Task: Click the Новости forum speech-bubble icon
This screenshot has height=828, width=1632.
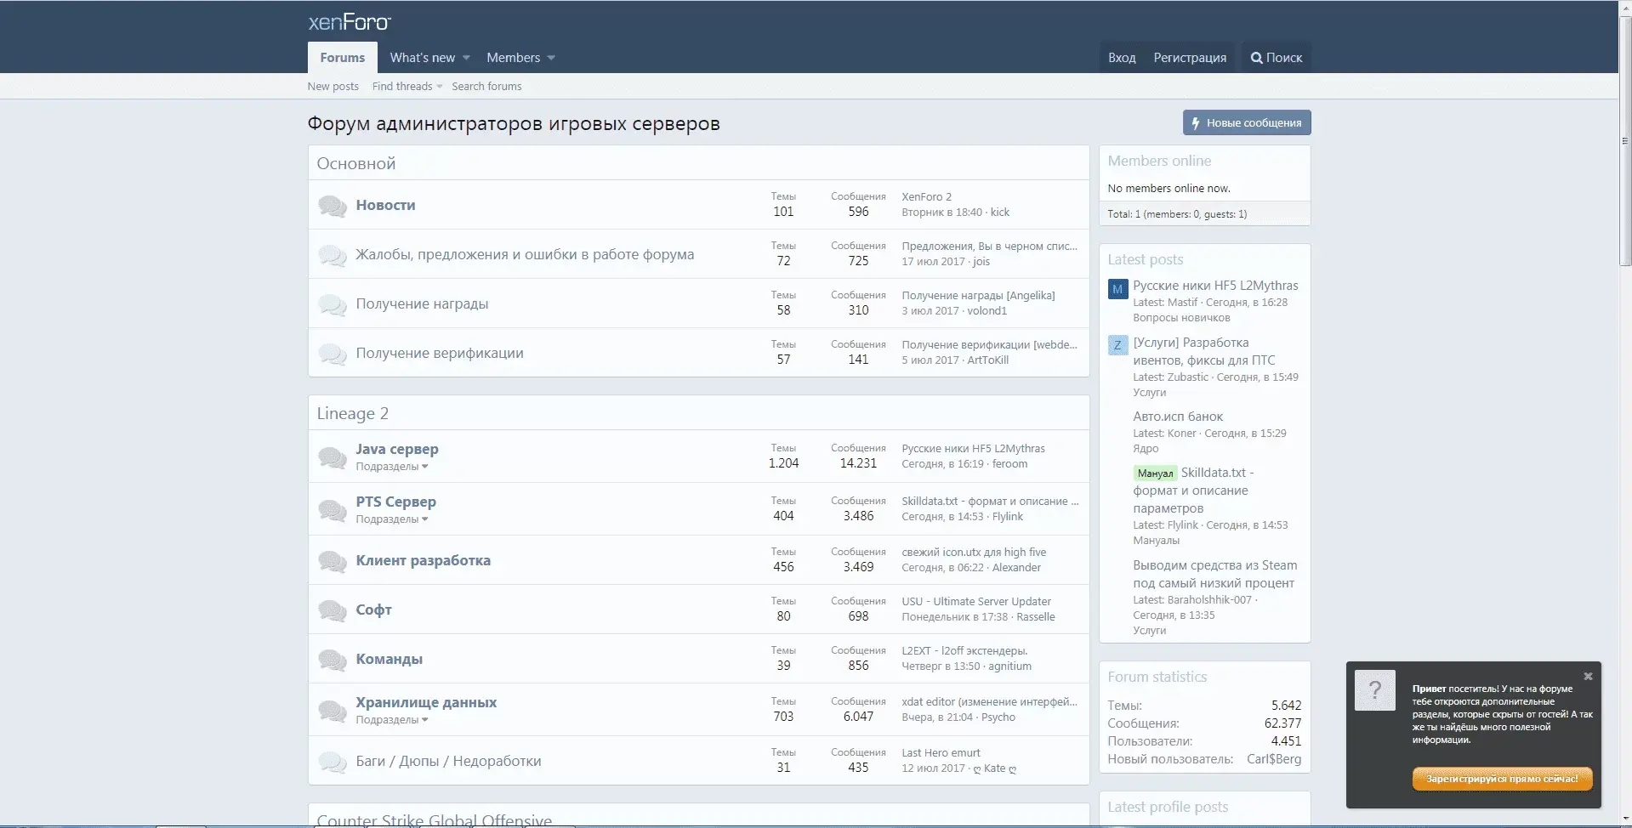Action: coord(332,206)
